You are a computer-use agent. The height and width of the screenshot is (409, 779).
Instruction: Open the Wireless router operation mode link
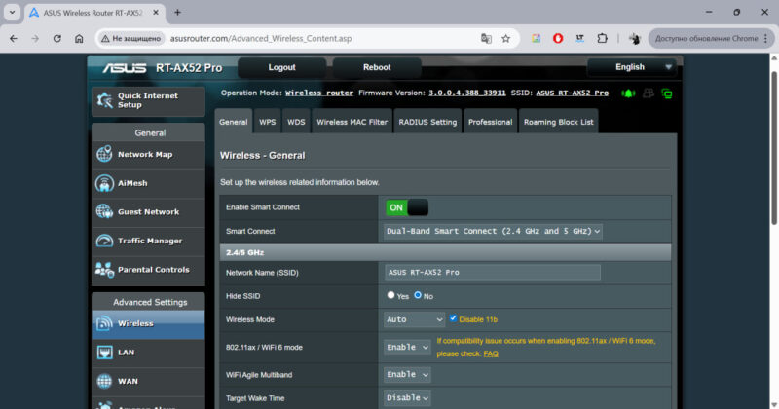(x=319, y=93)
